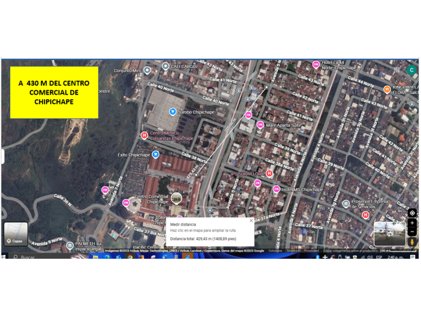Toggle the 100 m map scale units
Viewport: 421px width, 316px height.
pos(398,250)
